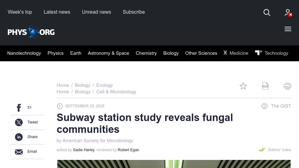Bookmark article with star icon
This screenshot has height=168, width=299.
[243, 86]
